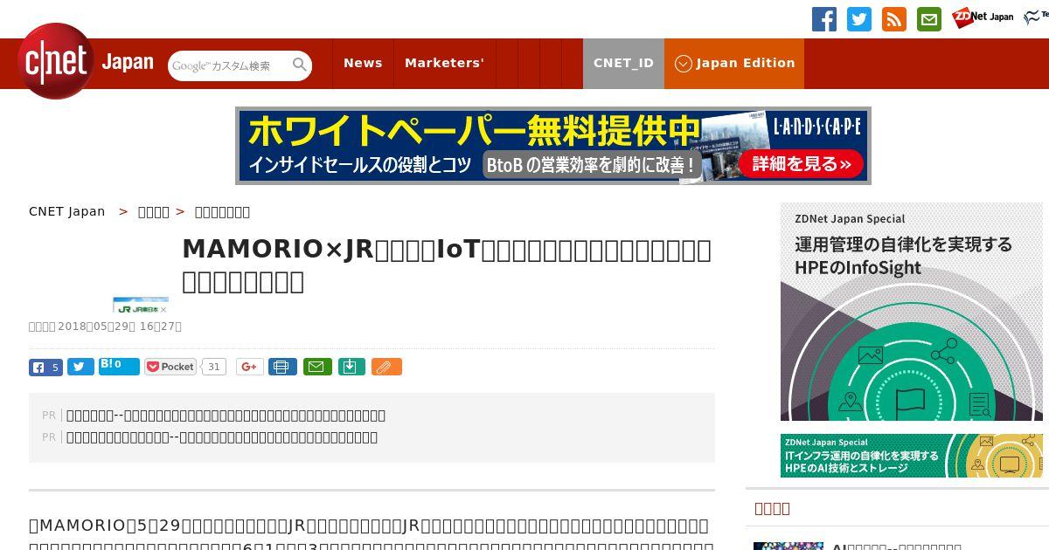This screenshot has width=1049, height=550.
Task: Email the article using the green envelope button
Action: click(x=317, y=367)
